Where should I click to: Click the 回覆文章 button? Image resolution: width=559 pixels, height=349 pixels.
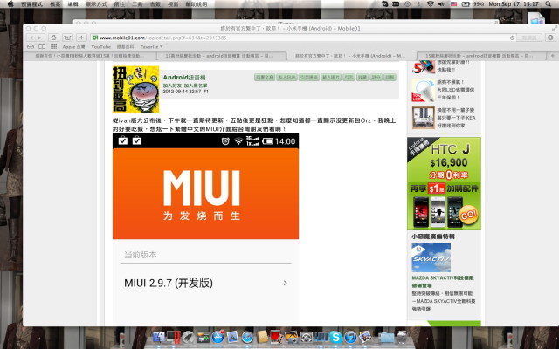[265, 78]
